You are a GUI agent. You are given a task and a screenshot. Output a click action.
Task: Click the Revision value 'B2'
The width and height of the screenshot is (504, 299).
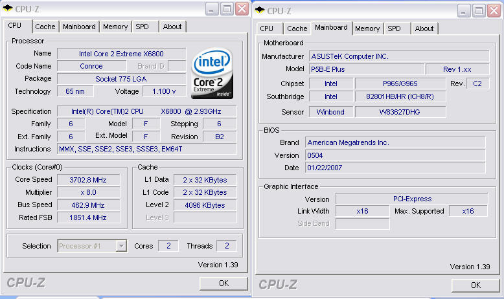pos(220,137)
